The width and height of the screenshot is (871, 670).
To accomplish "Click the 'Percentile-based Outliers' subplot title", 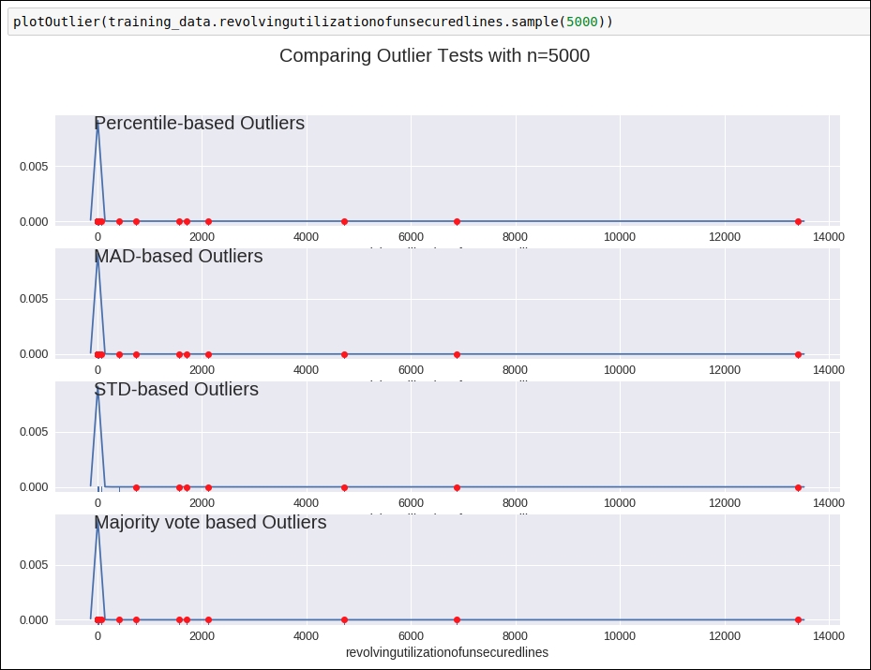I will pyautogui.click(x=199, y=123).
